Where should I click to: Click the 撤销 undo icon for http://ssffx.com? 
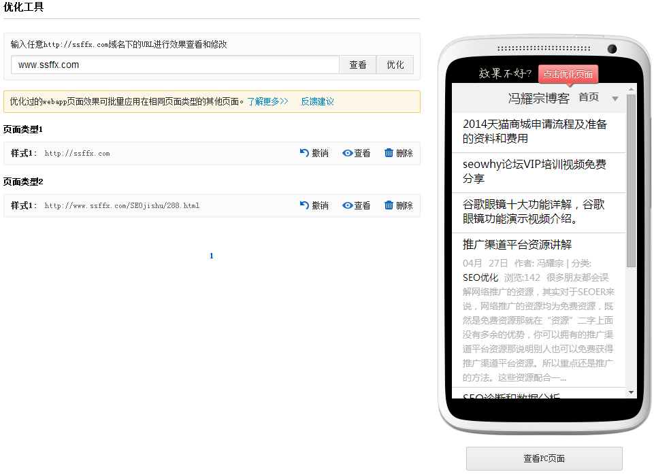coord(304,153)
